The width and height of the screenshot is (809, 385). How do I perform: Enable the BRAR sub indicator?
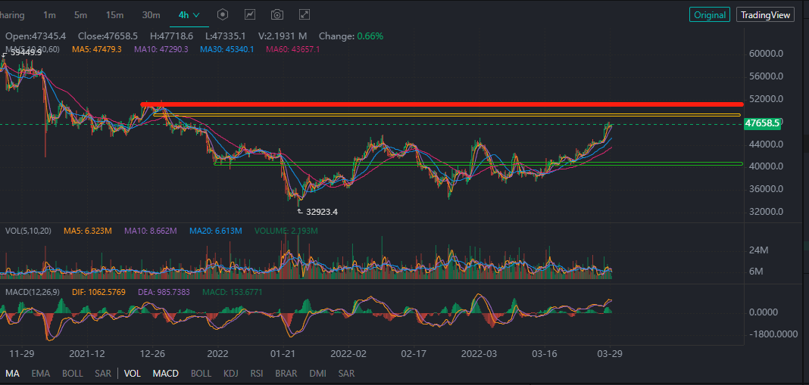[x=286, y=373]
